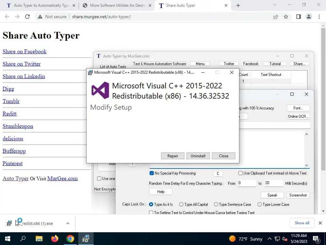The height and width of the screenshot is (245, 326).
Task: Open Chrome three-dot menu
Action: point(319,17)
